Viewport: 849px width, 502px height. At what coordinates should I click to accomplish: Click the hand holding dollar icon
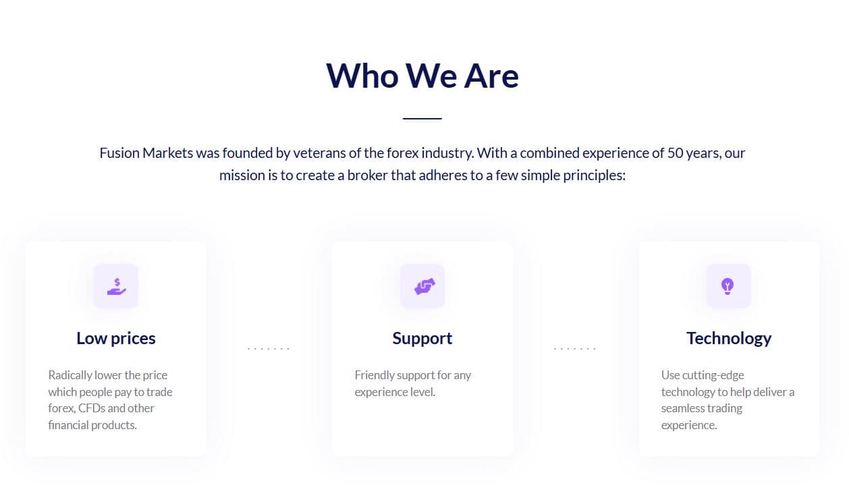(116, 286)
